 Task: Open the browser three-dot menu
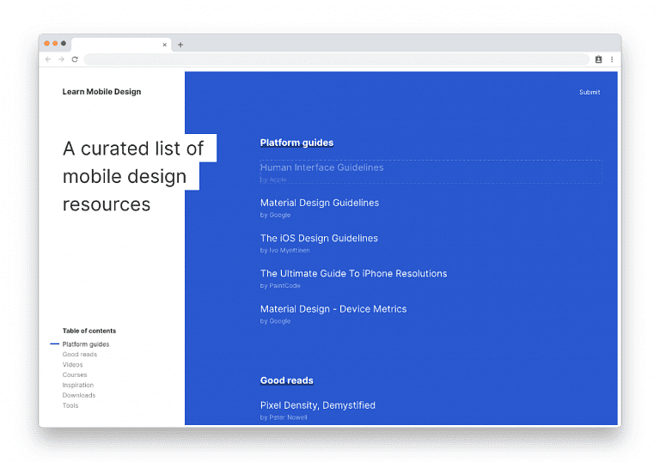612,59
